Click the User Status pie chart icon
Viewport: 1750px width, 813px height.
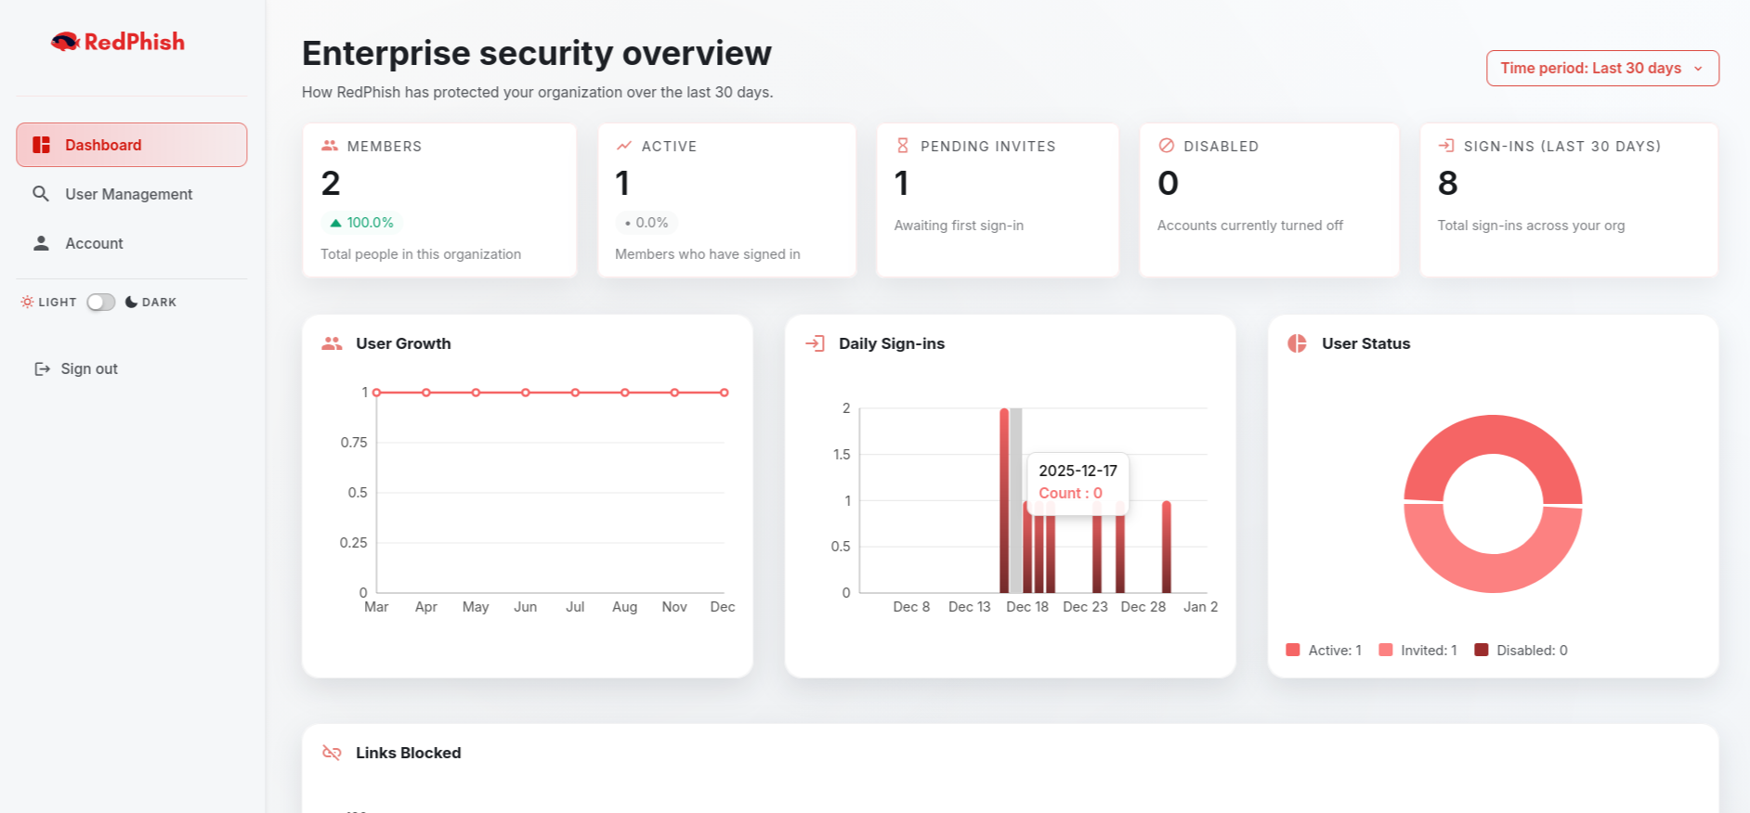click(1297, 343)
